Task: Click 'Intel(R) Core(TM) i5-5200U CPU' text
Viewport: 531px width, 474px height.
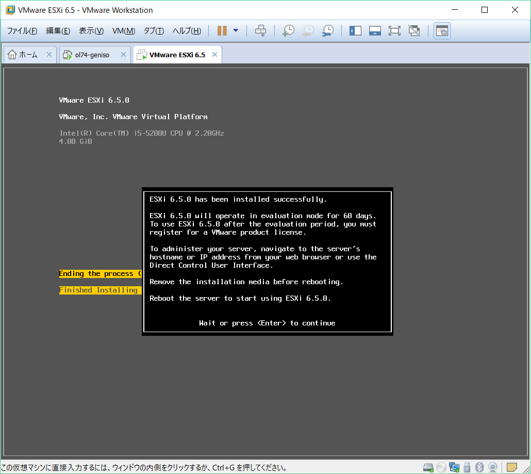Action: click(121, 133)
